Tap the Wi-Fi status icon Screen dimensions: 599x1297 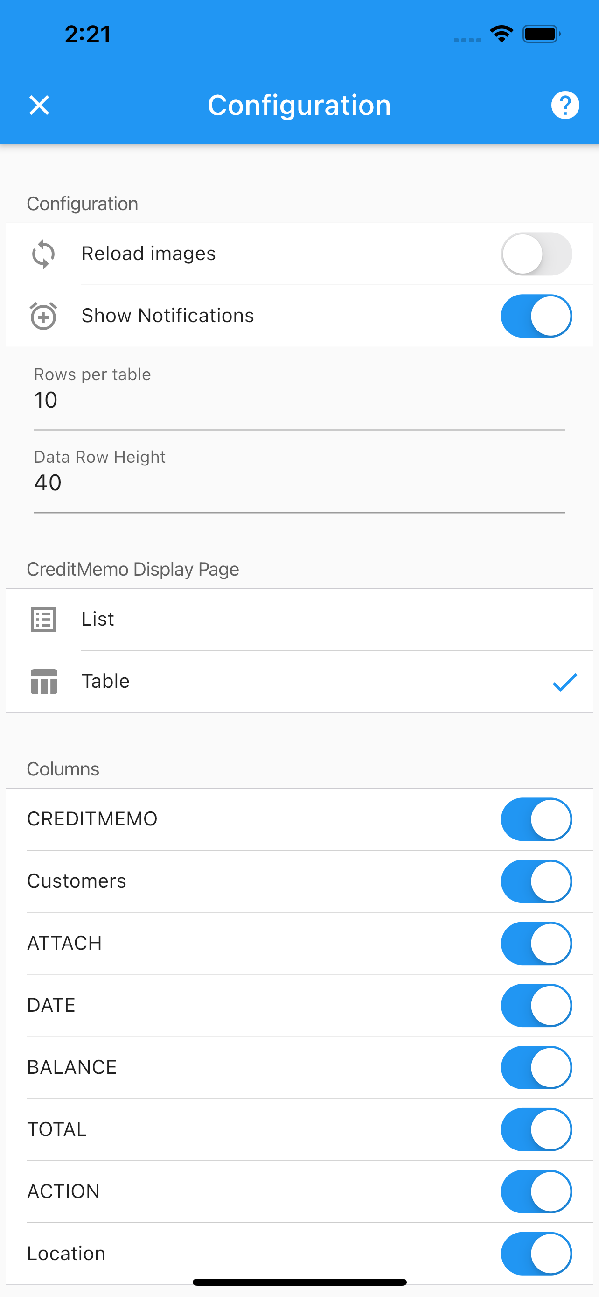[501, 34]
